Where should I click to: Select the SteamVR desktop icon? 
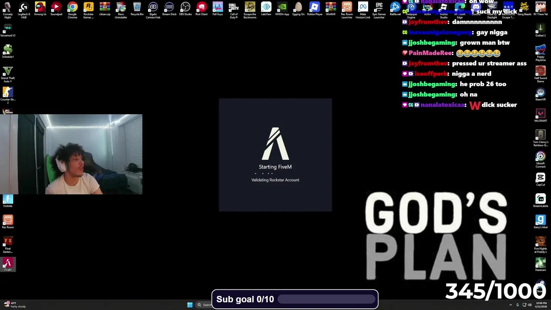click(540, 94)
